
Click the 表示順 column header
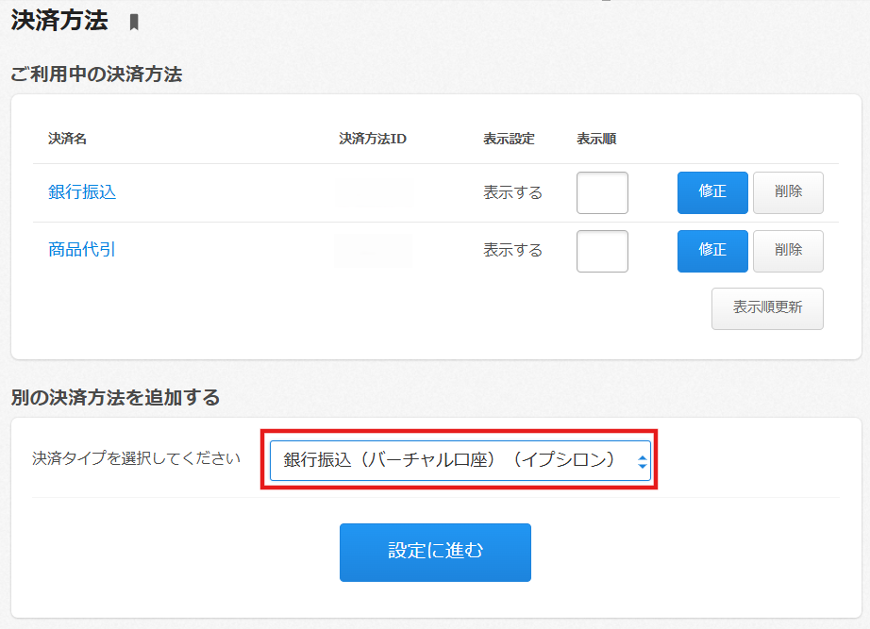(596, 139)
